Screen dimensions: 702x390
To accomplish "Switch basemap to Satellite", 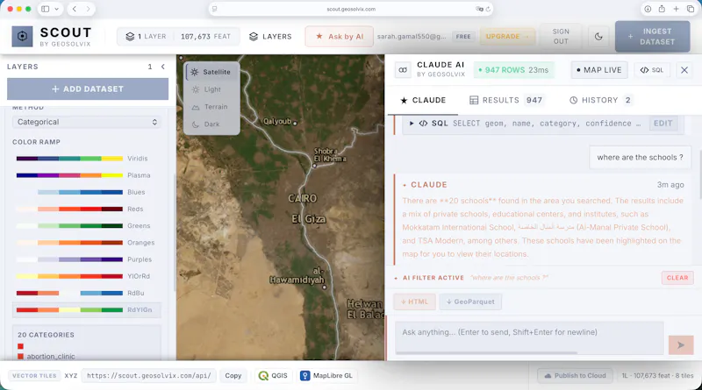I will pyautogui.click(x=212, y=72).
